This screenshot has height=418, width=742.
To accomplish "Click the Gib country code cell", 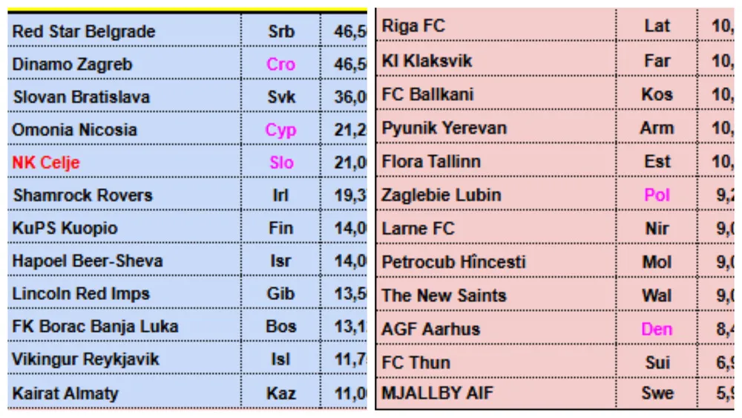I will 281,293.
